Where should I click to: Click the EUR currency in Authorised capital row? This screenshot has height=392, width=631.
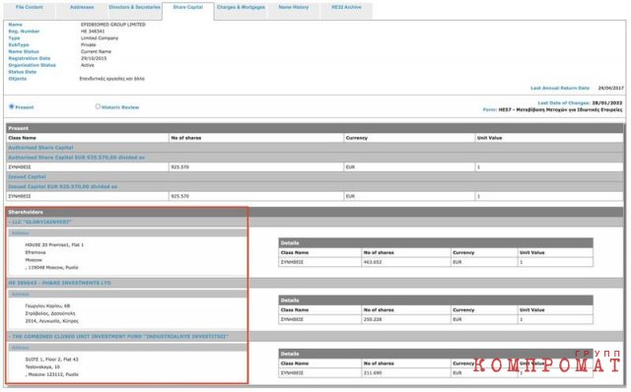(350, 167)
